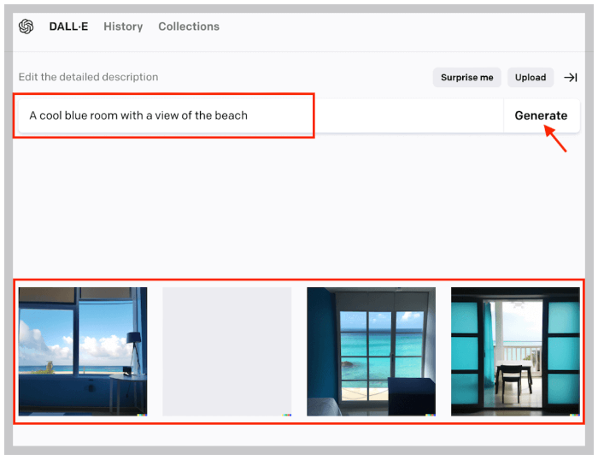Open the third image with turquoise sea window
598x460 pixels.
click(371, 351)
